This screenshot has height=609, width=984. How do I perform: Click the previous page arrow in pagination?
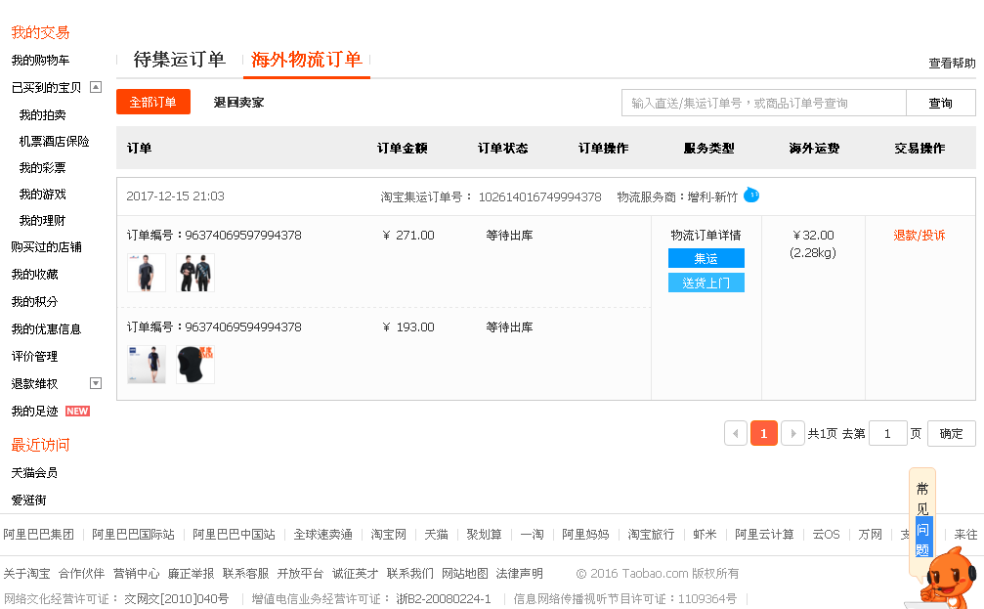(x=736, y=433)
